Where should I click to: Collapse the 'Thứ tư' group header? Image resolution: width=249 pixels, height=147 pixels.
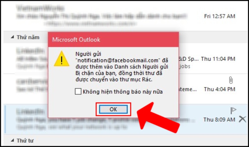(x=12, y=140)
